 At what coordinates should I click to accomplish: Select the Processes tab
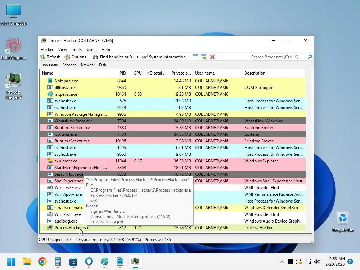tap(49, 65)
